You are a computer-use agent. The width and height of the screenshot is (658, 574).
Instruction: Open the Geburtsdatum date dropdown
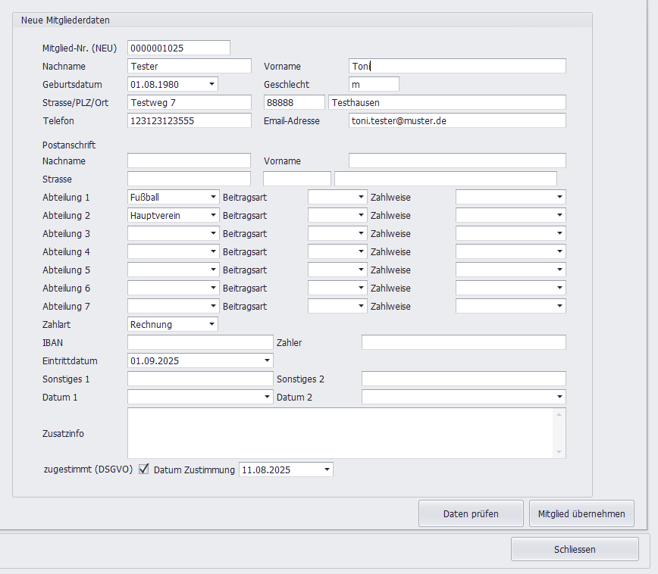point(211,84)
